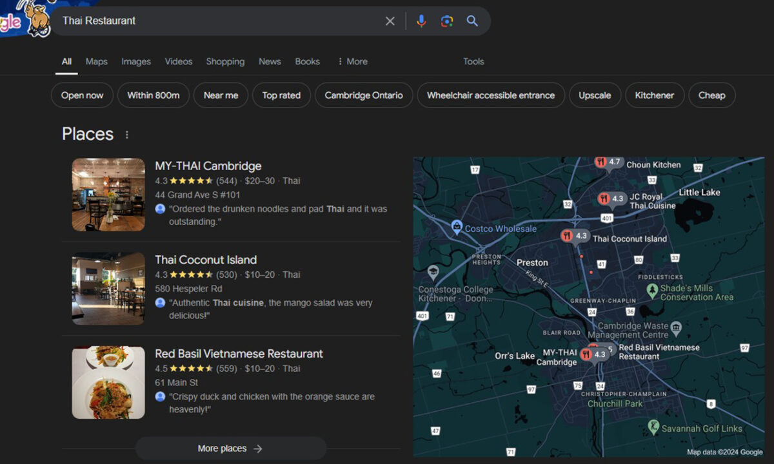Screen dimensions: 774x464
Task: Click the Cambridge Waste Management Centre marker
Action: (x=676, y=327)
